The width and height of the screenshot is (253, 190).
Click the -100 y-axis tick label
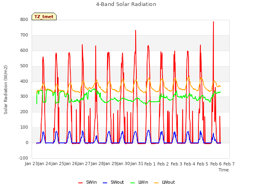(x=23, y=158)
